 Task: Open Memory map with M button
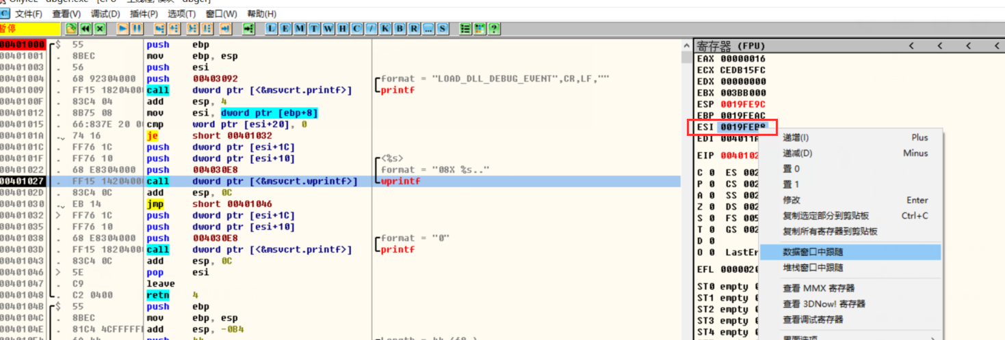pos(300,29)
